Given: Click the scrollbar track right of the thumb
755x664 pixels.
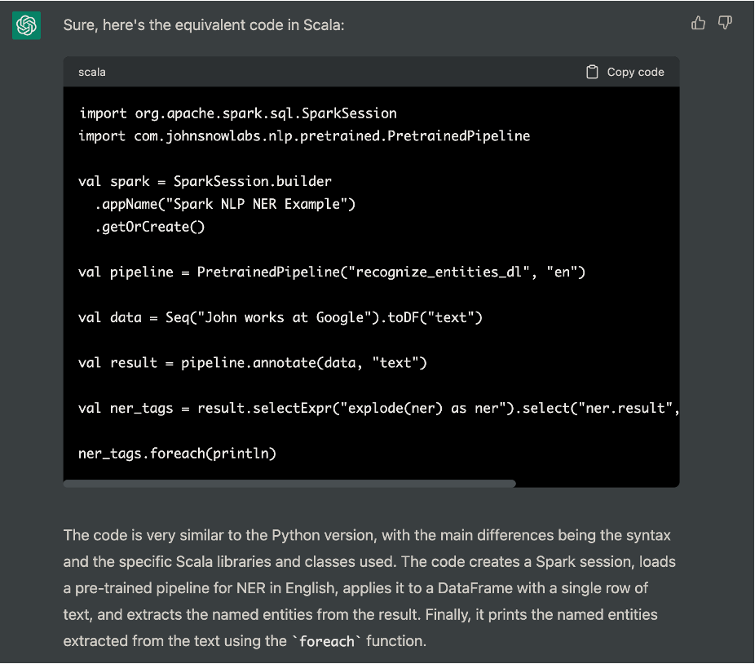Looking at the screenshot, I should pos(597,483).
